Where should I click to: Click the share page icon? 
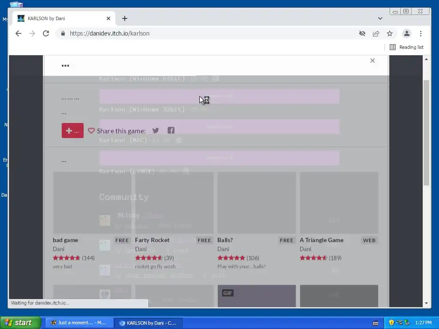click(x=376, y=33)
